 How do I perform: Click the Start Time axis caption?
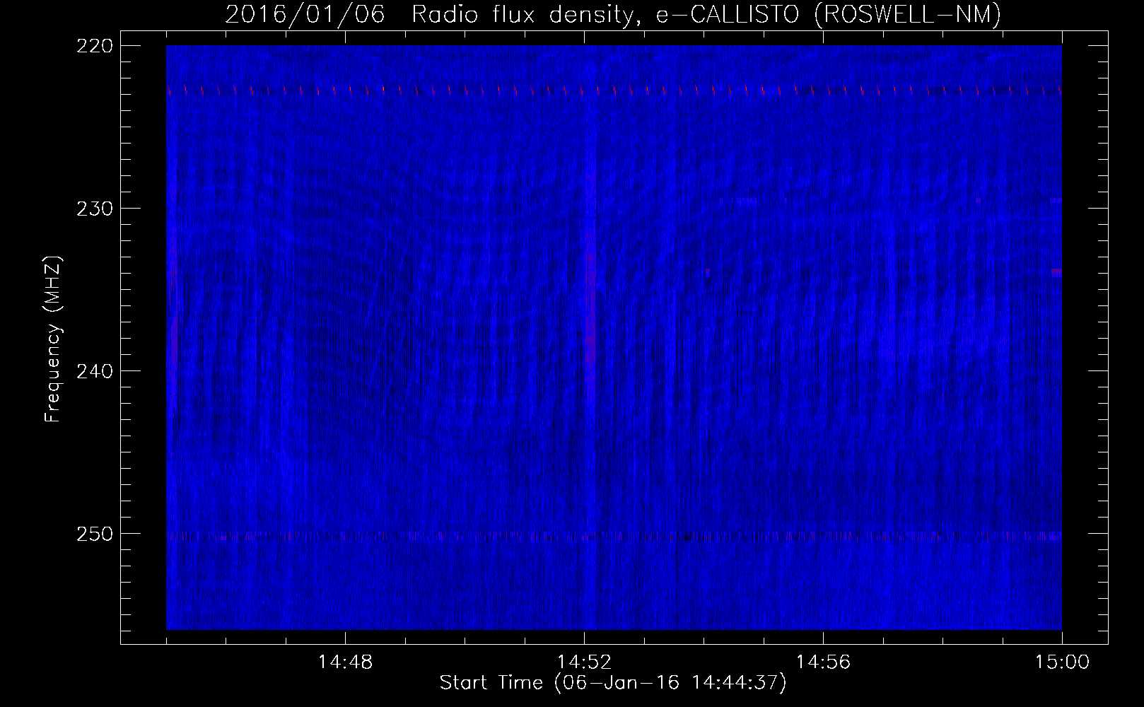(x=613, y=683)
